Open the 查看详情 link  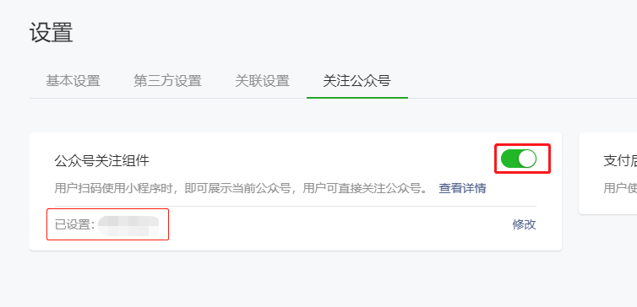coord(462,188)
